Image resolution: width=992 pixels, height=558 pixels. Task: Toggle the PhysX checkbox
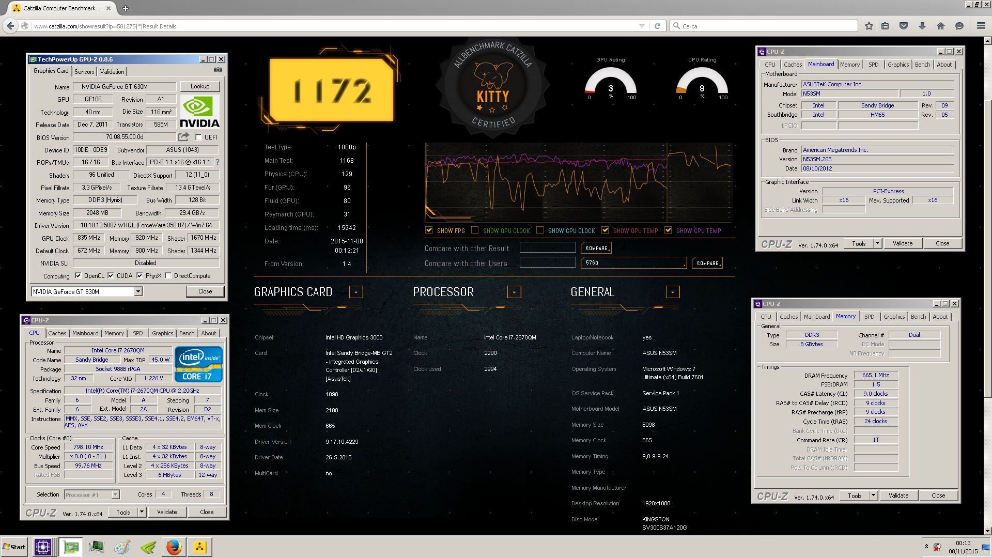click(139, 276)
